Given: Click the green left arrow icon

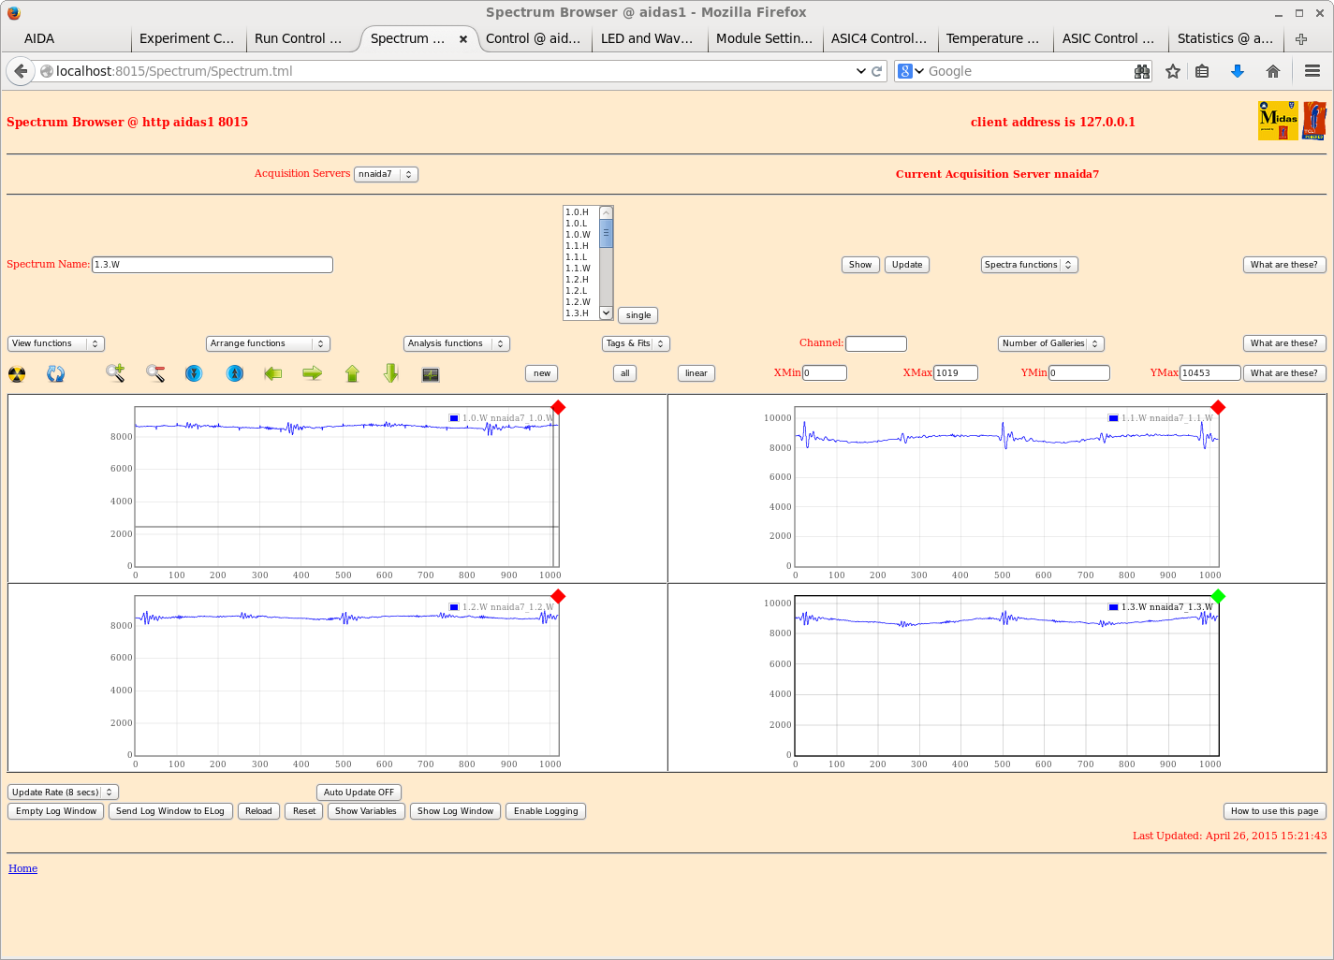Looking at the screenshot, I should click(x=273, y=373).
